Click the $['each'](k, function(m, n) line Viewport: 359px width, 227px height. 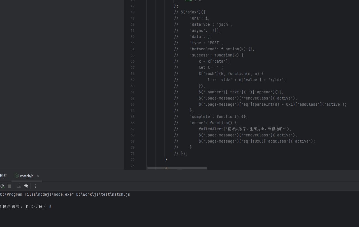click(219, 74)
